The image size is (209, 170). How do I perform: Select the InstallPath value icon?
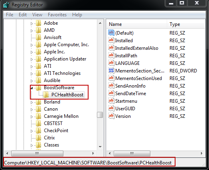pos(111,55)
